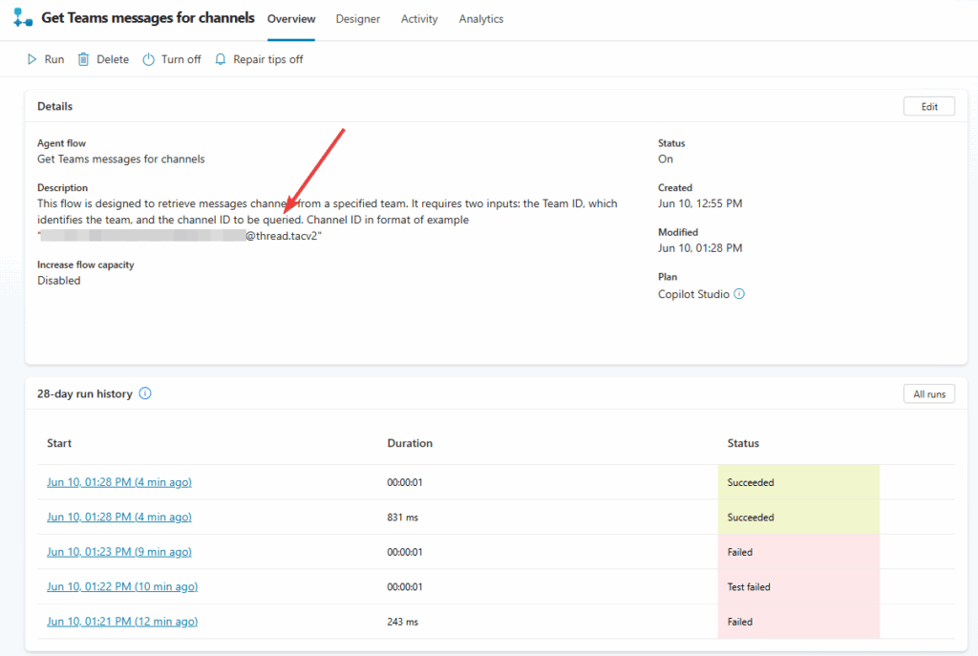Go to the Analytics tab
Image resolution: width=978 pixels, height=656 pixels.
pos(480,19)
